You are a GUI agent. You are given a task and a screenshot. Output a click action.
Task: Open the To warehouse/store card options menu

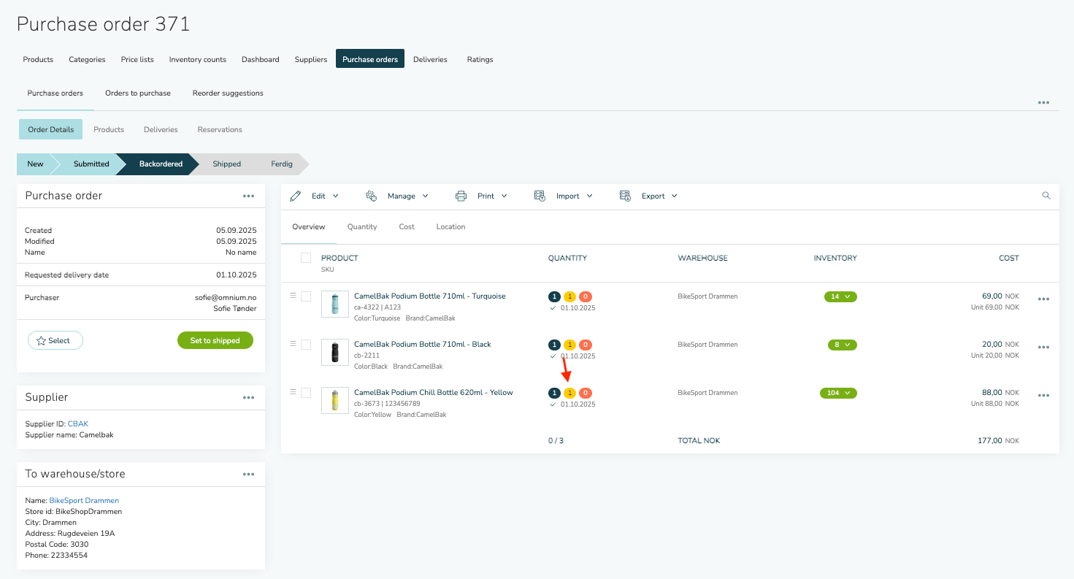(248, 474)
